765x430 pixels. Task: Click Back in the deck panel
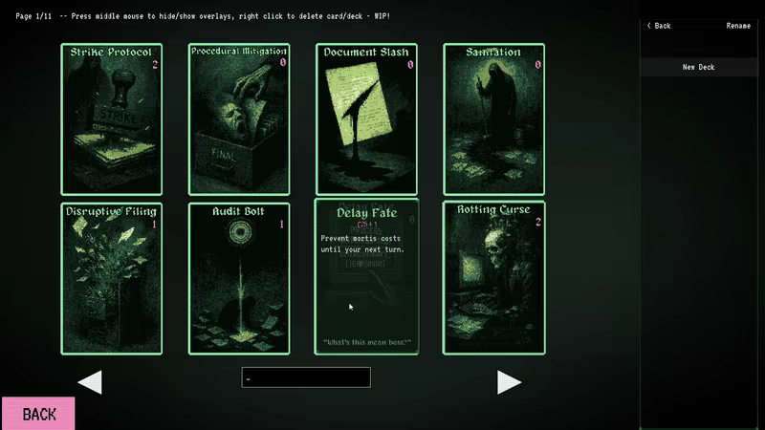[x=662, y=26]
